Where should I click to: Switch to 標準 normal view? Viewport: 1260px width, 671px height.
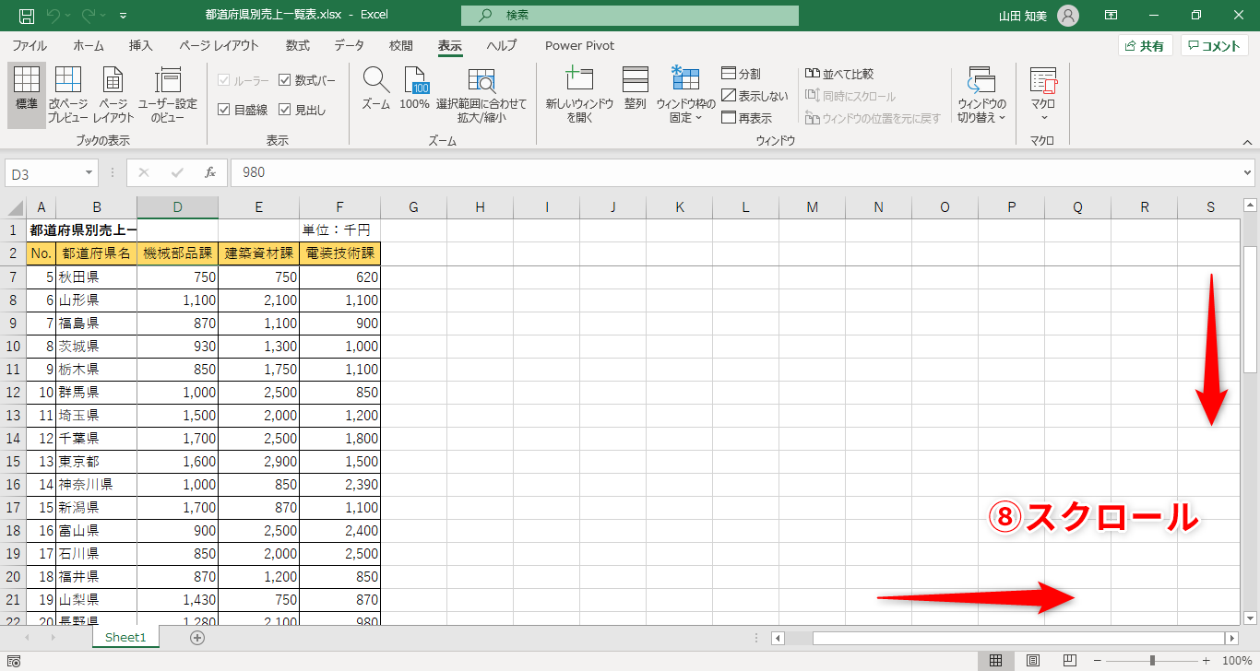27,95
